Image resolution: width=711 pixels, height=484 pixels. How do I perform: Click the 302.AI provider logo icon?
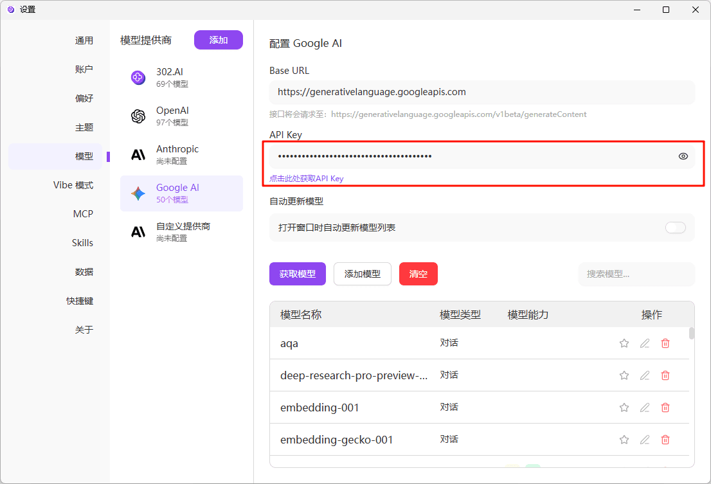[138, 78]
